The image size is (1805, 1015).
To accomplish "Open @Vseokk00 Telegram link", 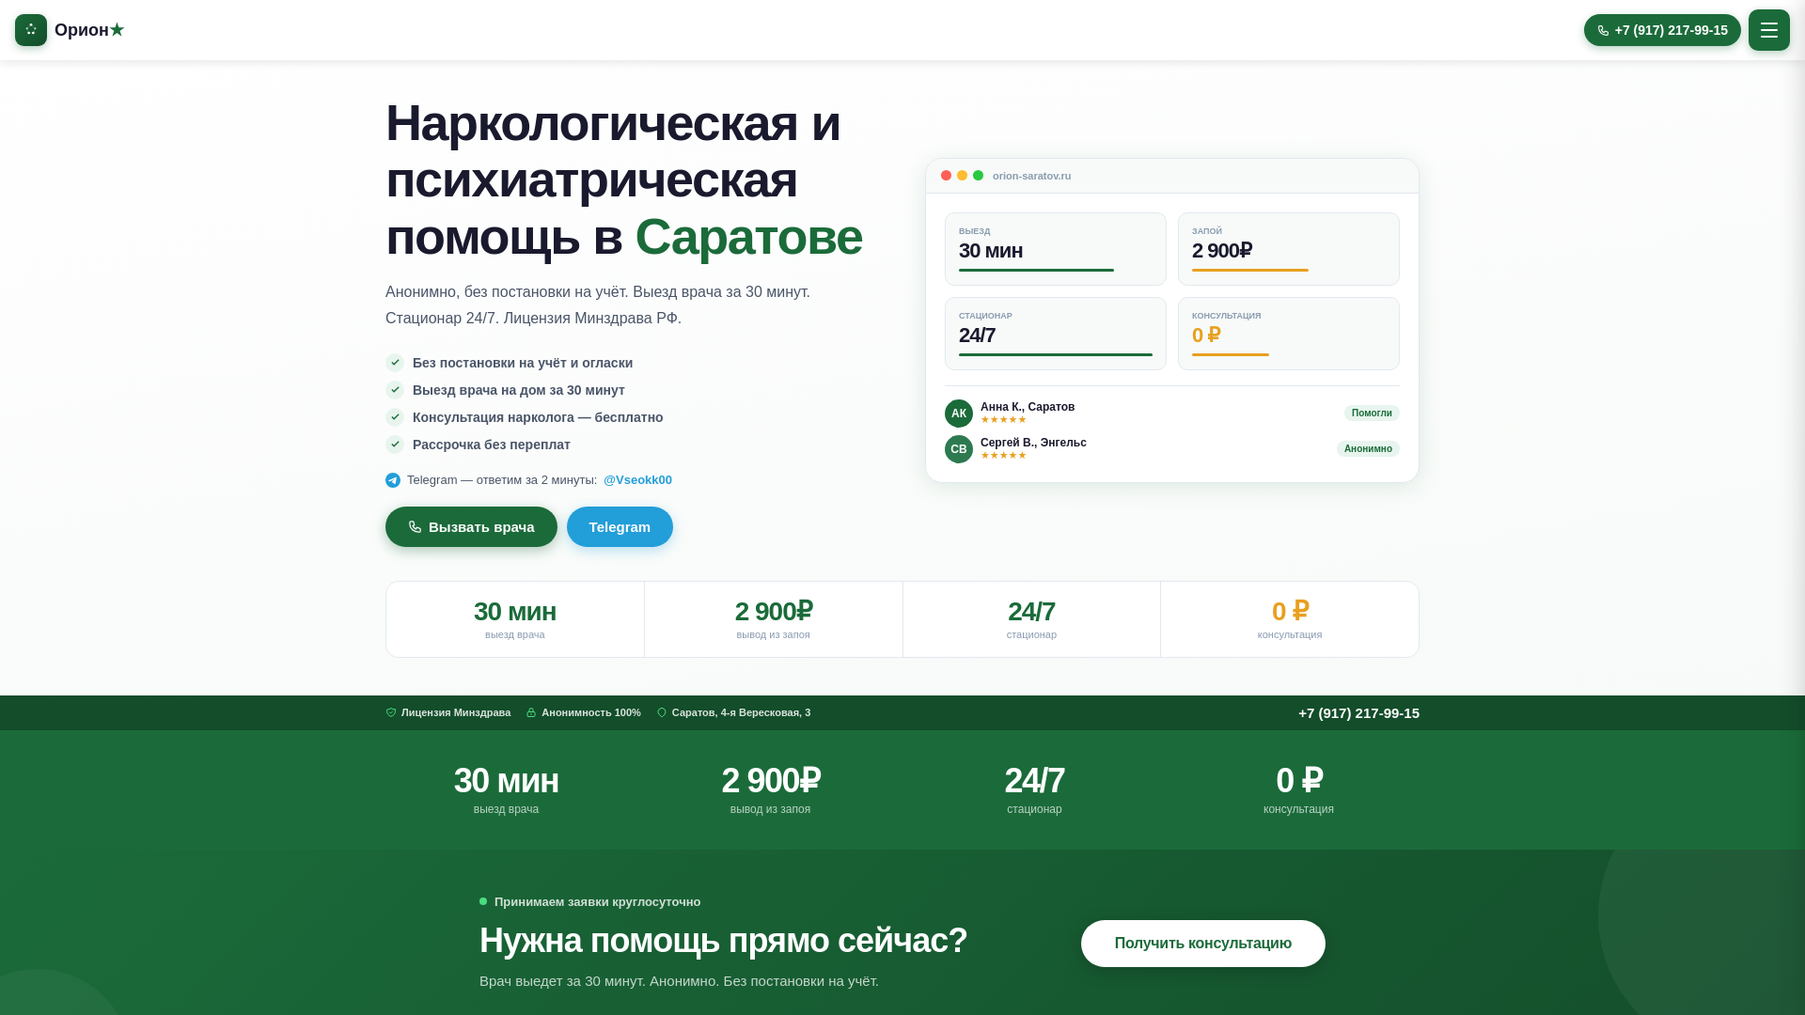I will pyautogui.click(x=637, y=480).
